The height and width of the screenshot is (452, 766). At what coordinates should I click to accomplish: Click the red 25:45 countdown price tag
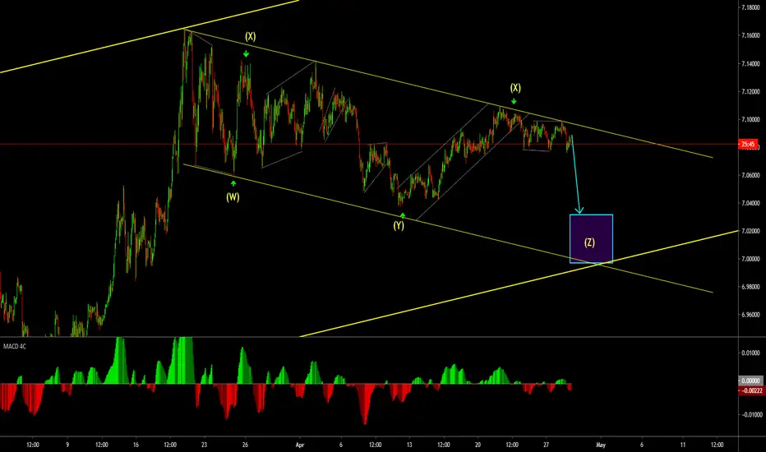pos(749,144)
